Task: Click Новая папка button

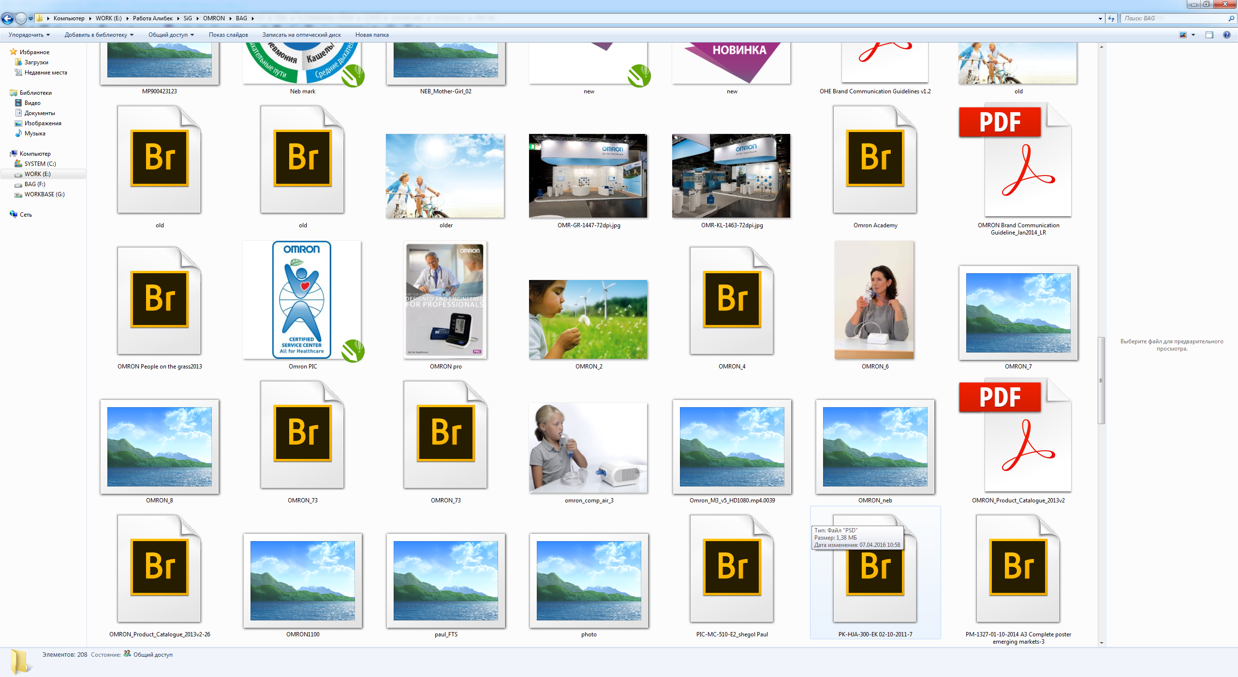Action: click(372, 35)
